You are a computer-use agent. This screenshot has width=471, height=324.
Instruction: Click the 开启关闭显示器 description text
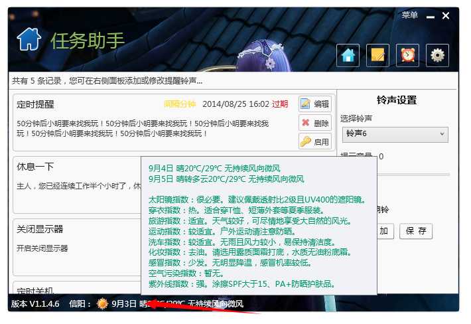coord(42,248)
